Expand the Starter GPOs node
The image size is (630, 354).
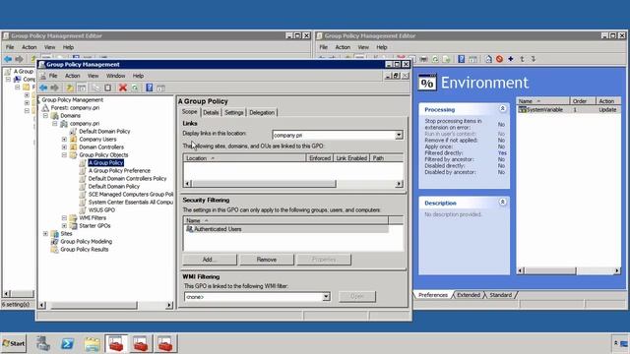pyautogui.click(x=64, y=226)
